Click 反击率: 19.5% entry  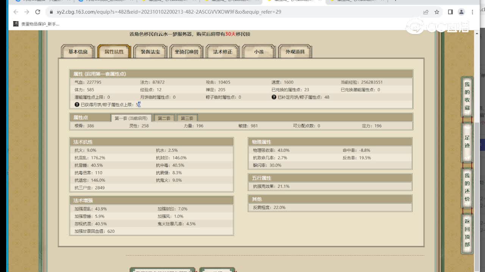point(357,158)
